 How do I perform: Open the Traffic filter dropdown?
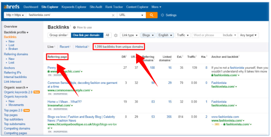183,35
